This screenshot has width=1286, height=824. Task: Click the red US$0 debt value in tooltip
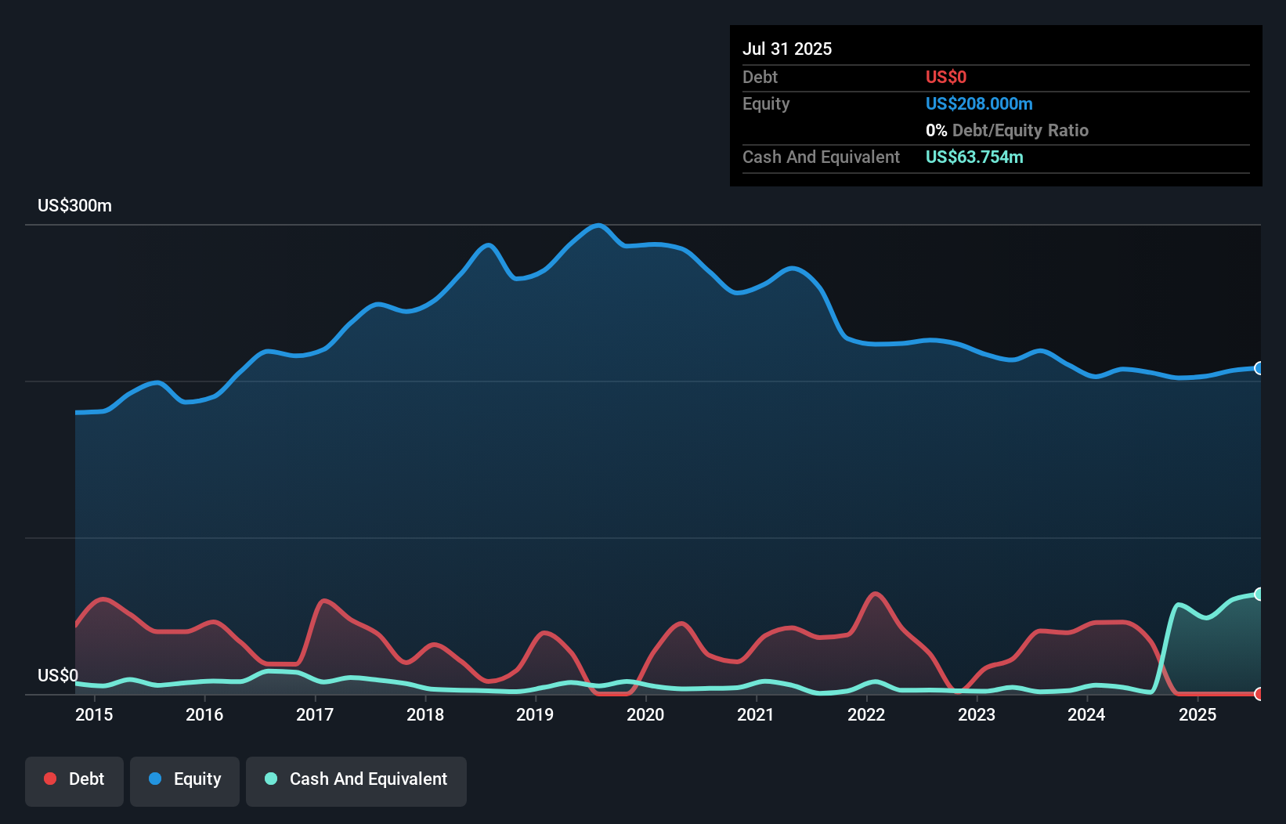click(946, 78)
